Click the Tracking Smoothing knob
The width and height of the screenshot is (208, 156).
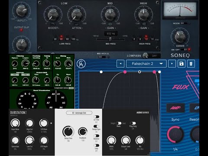pos(36,64)
